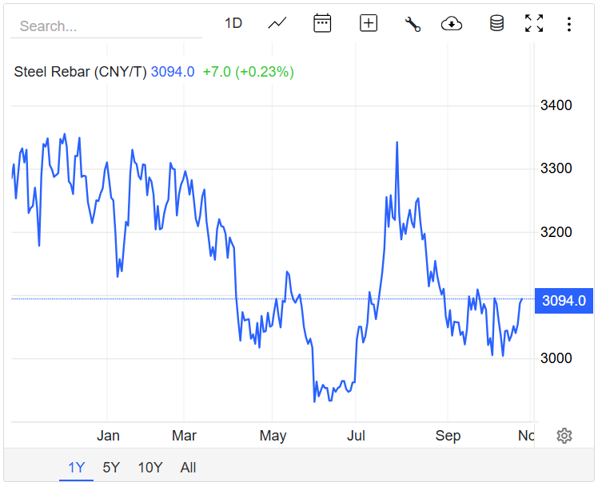Open chart settings gear icon
Viewport: 598px width, 486px height.
point(564,436)
